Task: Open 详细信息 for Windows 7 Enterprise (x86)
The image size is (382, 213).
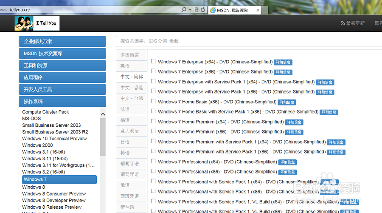Action: click(283, 72)
